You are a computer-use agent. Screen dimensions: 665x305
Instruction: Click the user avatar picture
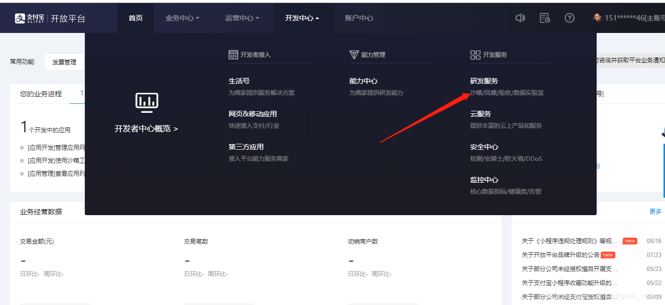pyautogui.click(x=597, y=18)
